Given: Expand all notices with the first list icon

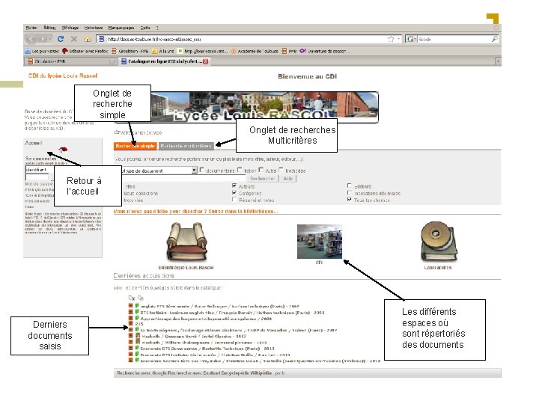Looking at the screenshot, I should [x=132, y=298].
